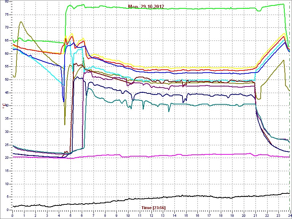
Task: Click the °C unit label on the left axis
Action: [4, 106]
